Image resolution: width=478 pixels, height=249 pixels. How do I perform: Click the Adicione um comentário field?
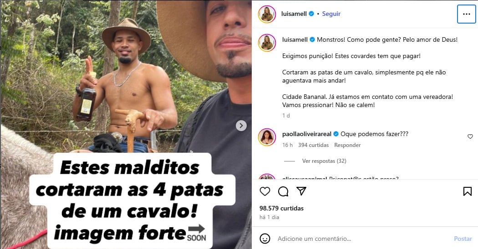pos(363,239)
